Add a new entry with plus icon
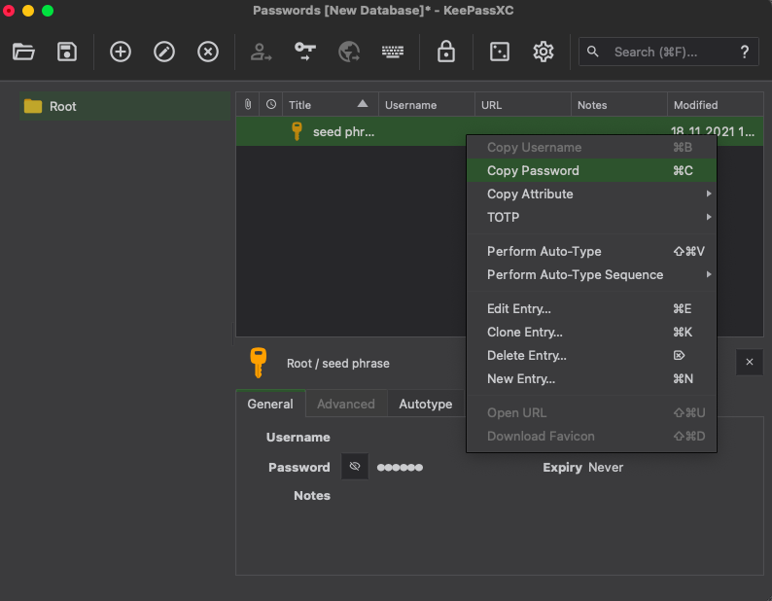This screenshot has height=601, width=772. pyautogui.click(x=121, y=52)
